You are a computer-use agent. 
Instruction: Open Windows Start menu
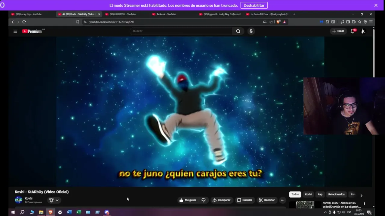[13, 212]
